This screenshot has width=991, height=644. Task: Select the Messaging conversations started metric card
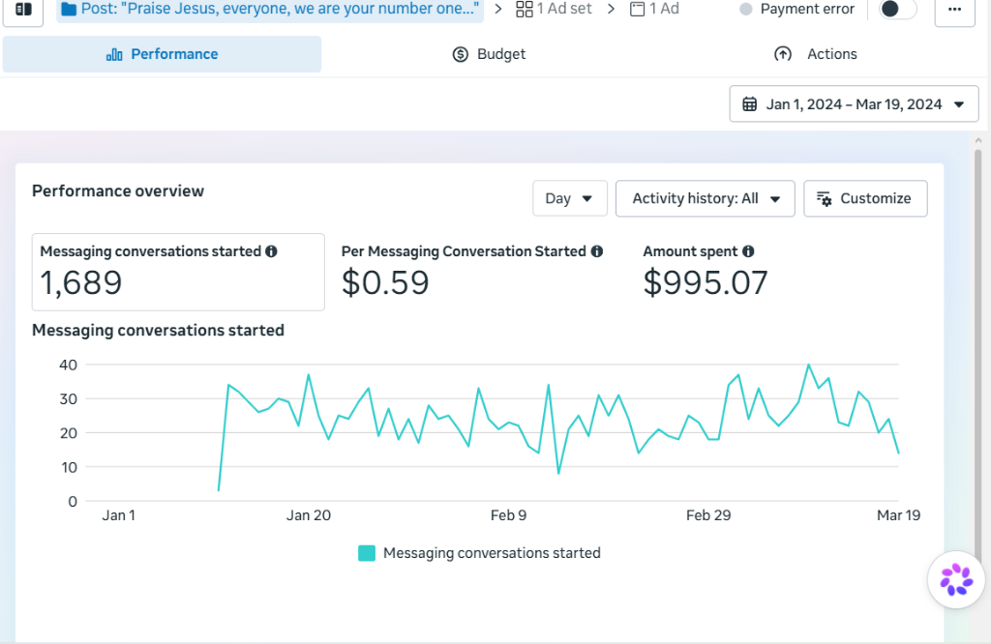point(178,272)
